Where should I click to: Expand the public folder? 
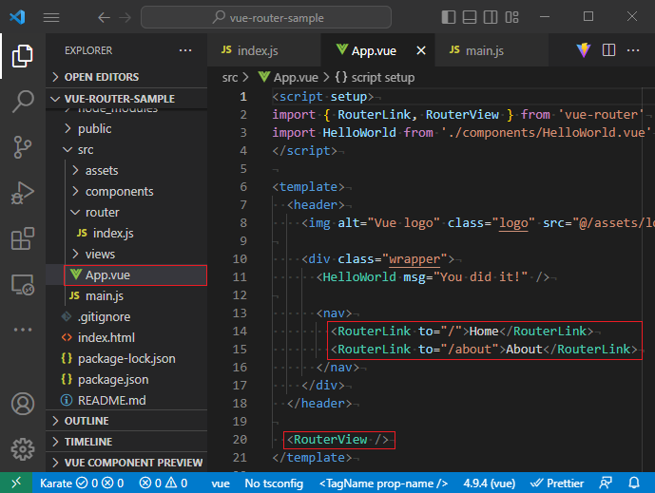(126, 128)
